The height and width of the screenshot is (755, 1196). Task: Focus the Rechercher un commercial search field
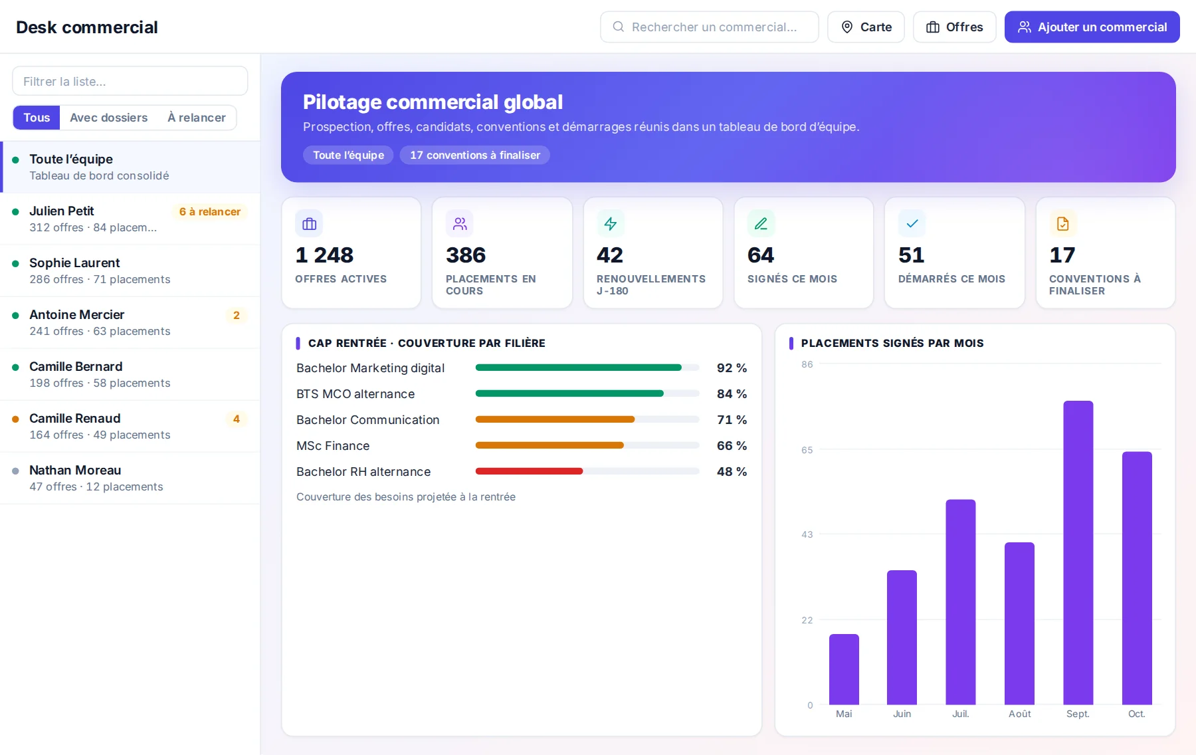[710, 27]
